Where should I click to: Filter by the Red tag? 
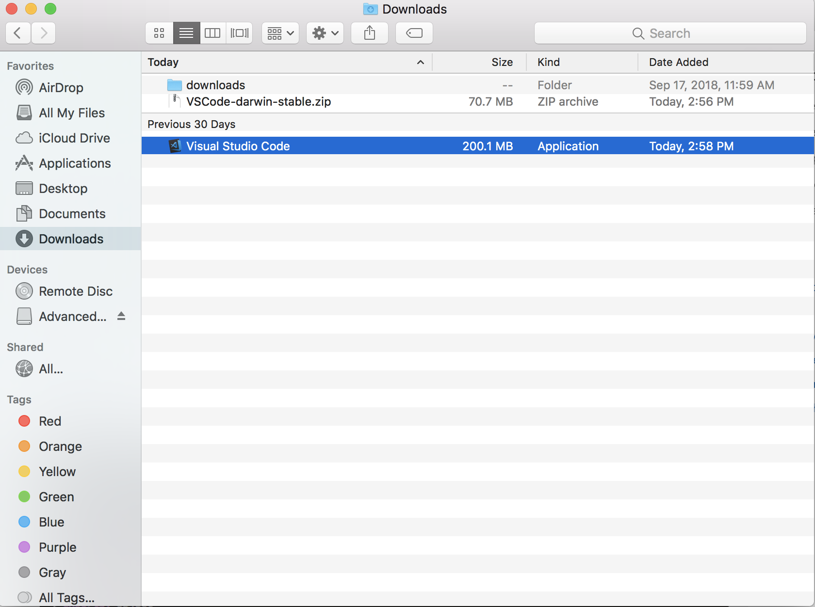(49, 421)
